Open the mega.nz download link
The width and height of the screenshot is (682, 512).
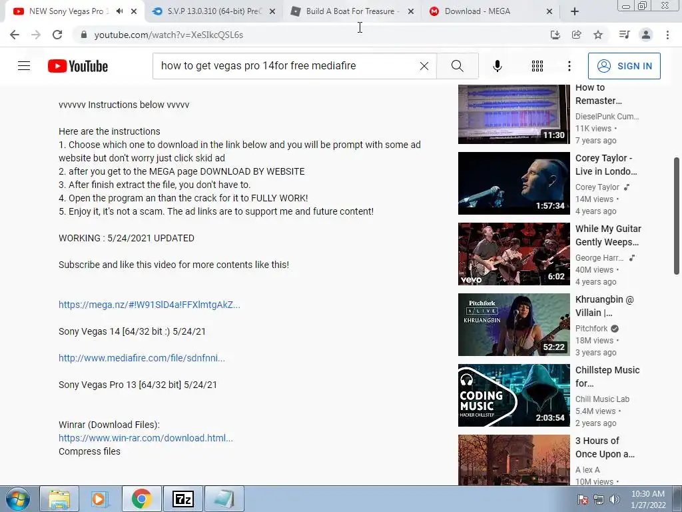click(149, 305)
